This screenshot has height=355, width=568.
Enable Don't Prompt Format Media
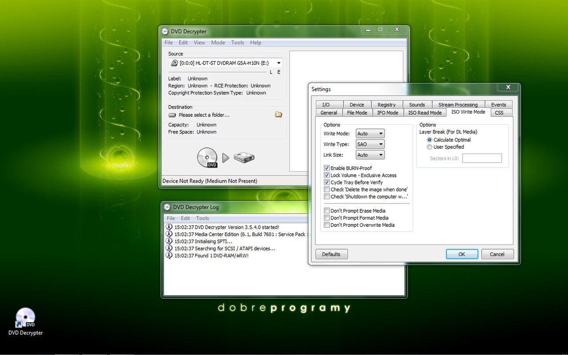[327, 218]
